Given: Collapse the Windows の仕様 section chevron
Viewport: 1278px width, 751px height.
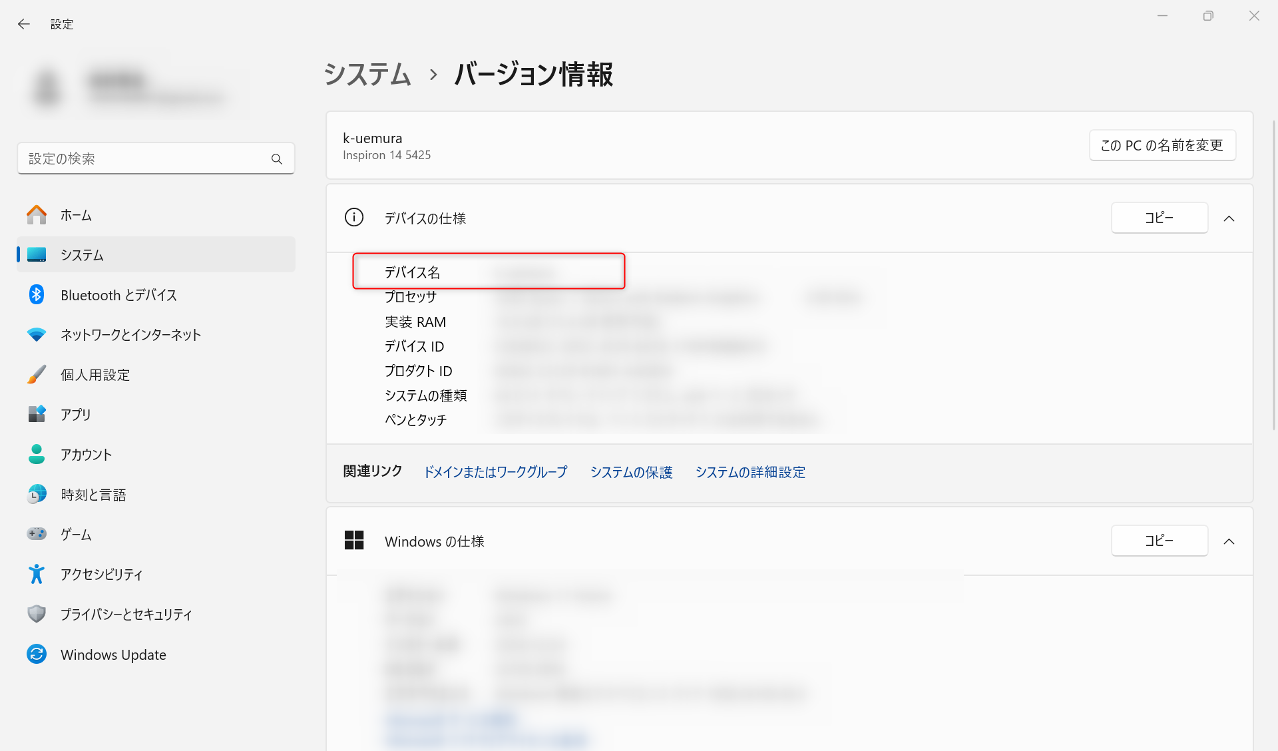Looking at the screenshot, I should (1229, 541).
